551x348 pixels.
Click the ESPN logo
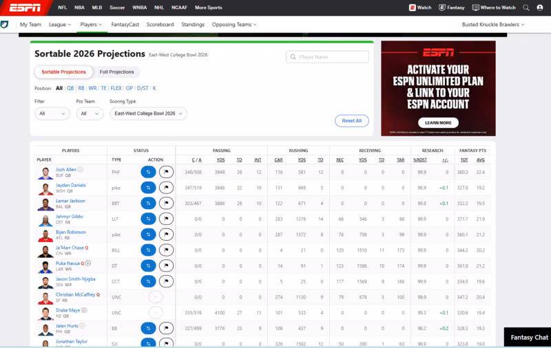click(x=25, y=8)
